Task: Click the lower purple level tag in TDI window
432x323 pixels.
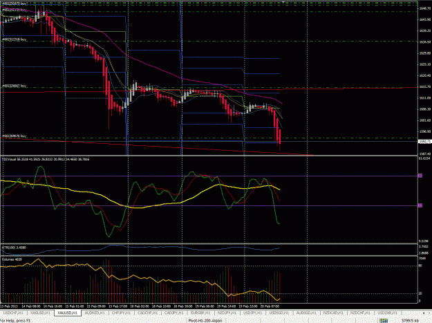Action: pos(420,205)
